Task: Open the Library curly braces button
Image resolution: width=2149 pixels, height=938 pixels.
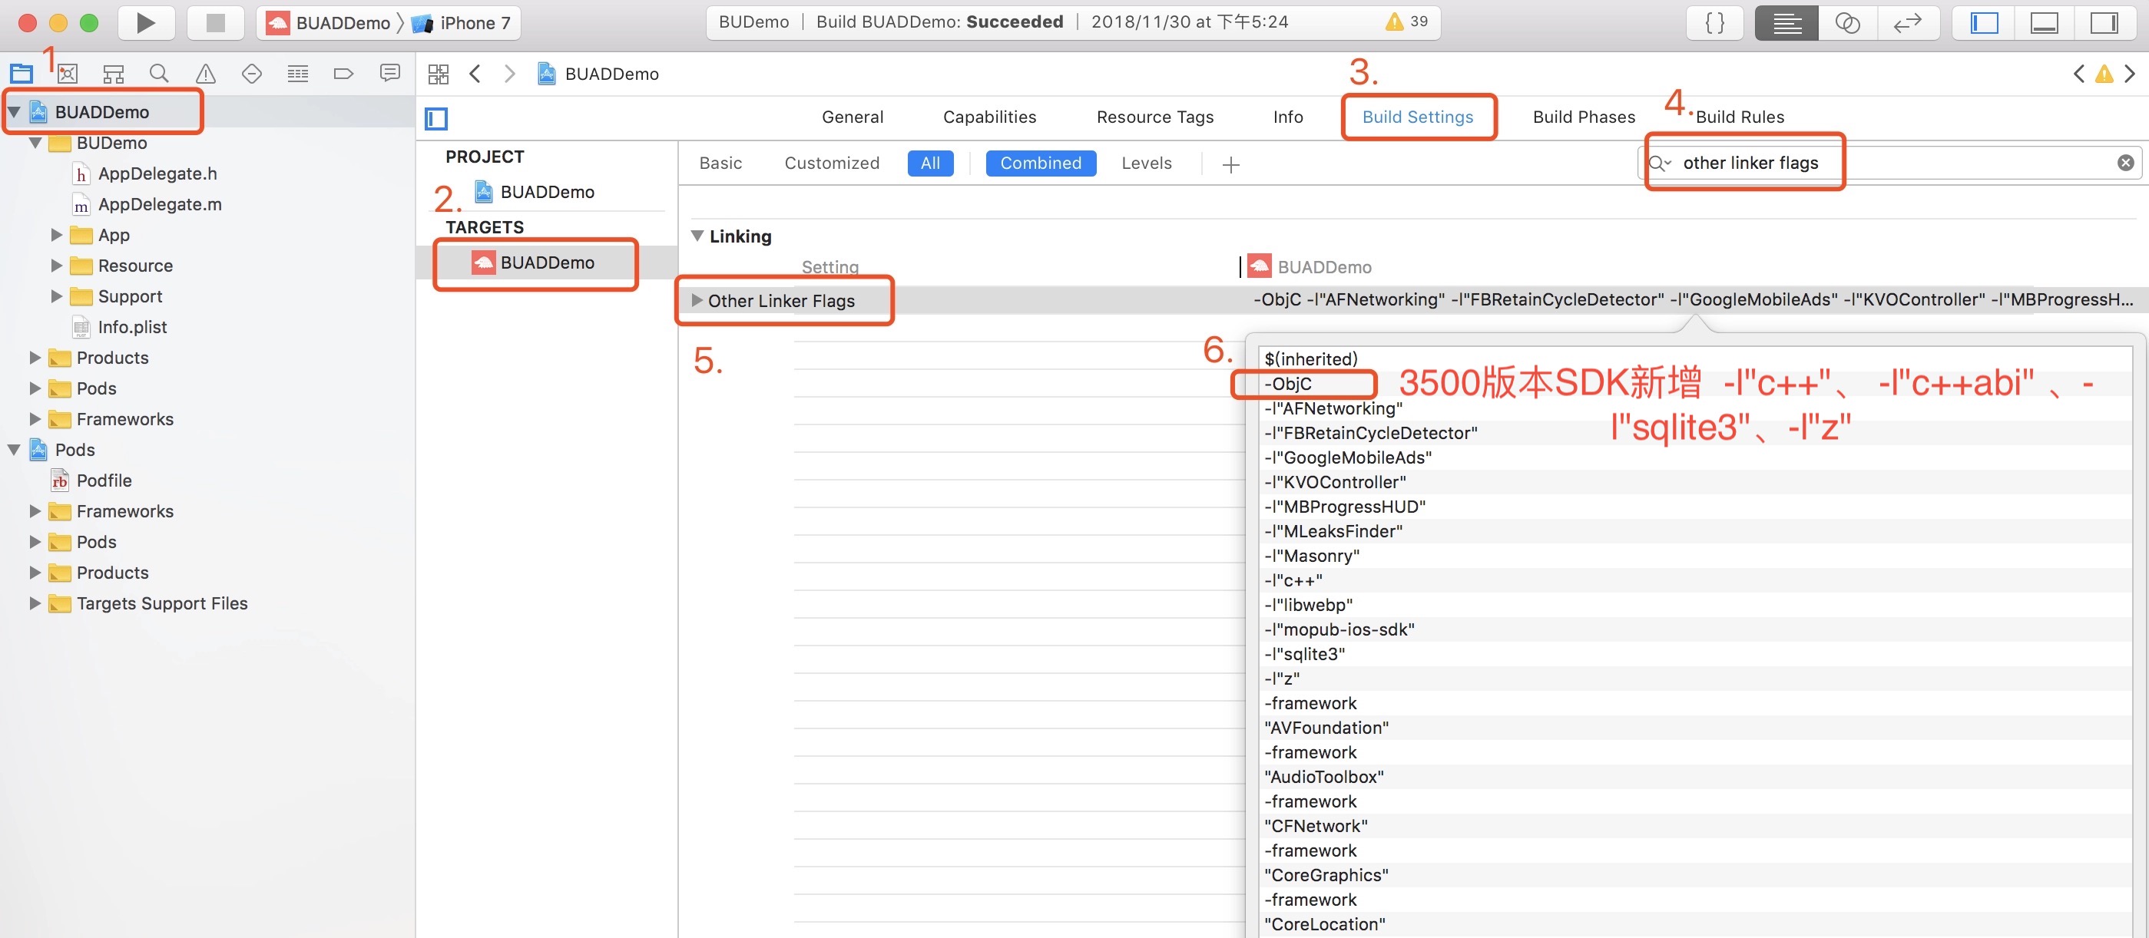Action: [1715, 22]
